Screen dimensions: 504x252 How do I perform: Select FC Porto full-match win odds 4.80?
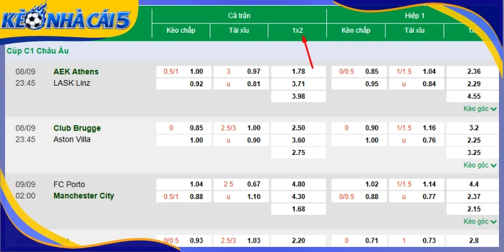pyautogui.click(x=298, y=184)
